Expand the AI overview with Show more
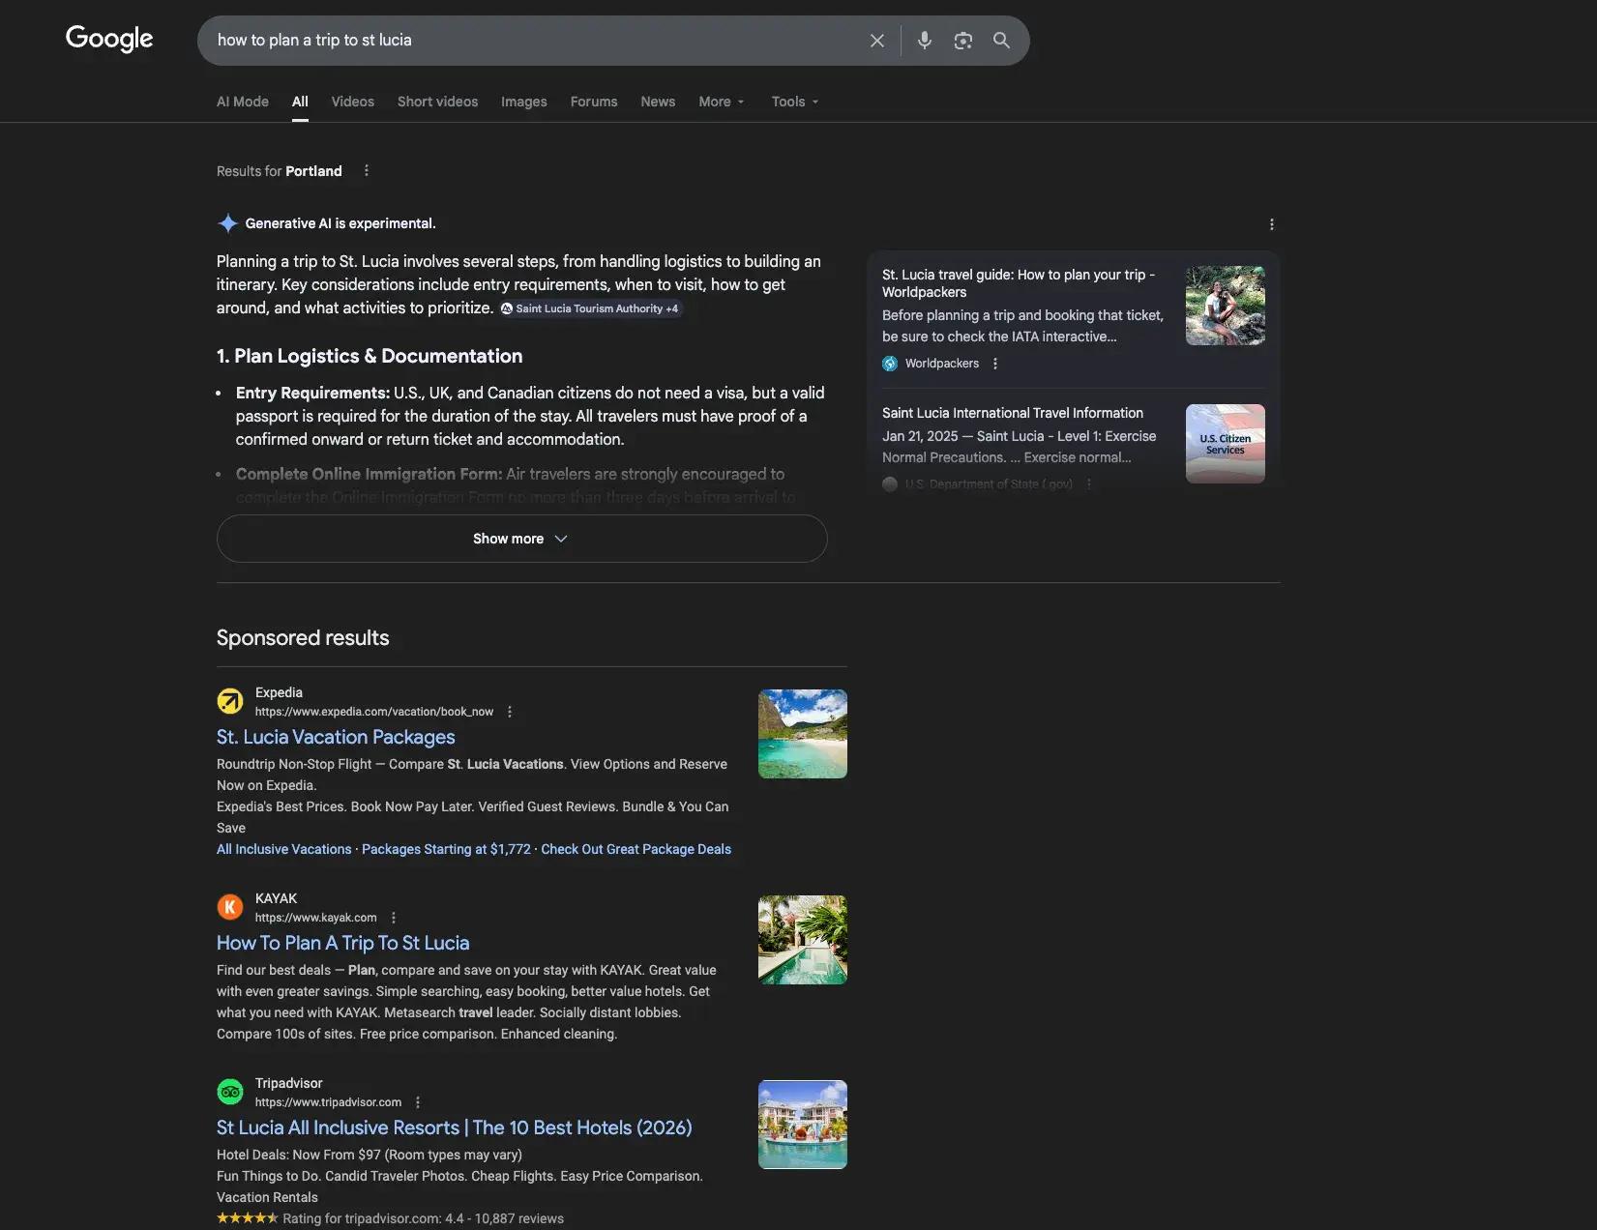The height and width of the screenshot is (1230, 1597). tap(520, 539)
